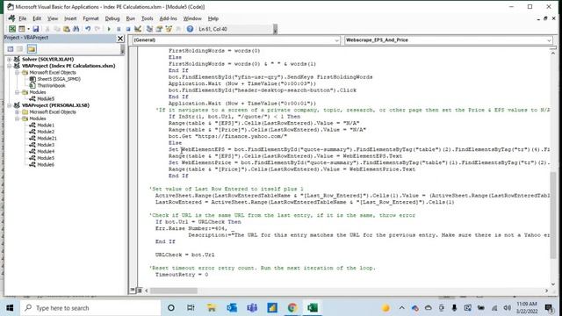Select Module3 in the project tree
562x316 pixels.
pos(46,145)
